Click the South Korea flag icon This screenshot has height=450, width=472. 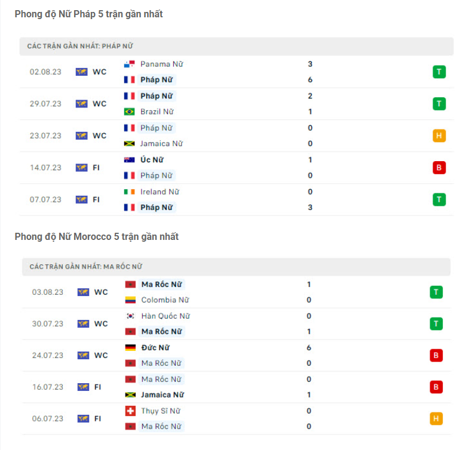tap(130, 316)
